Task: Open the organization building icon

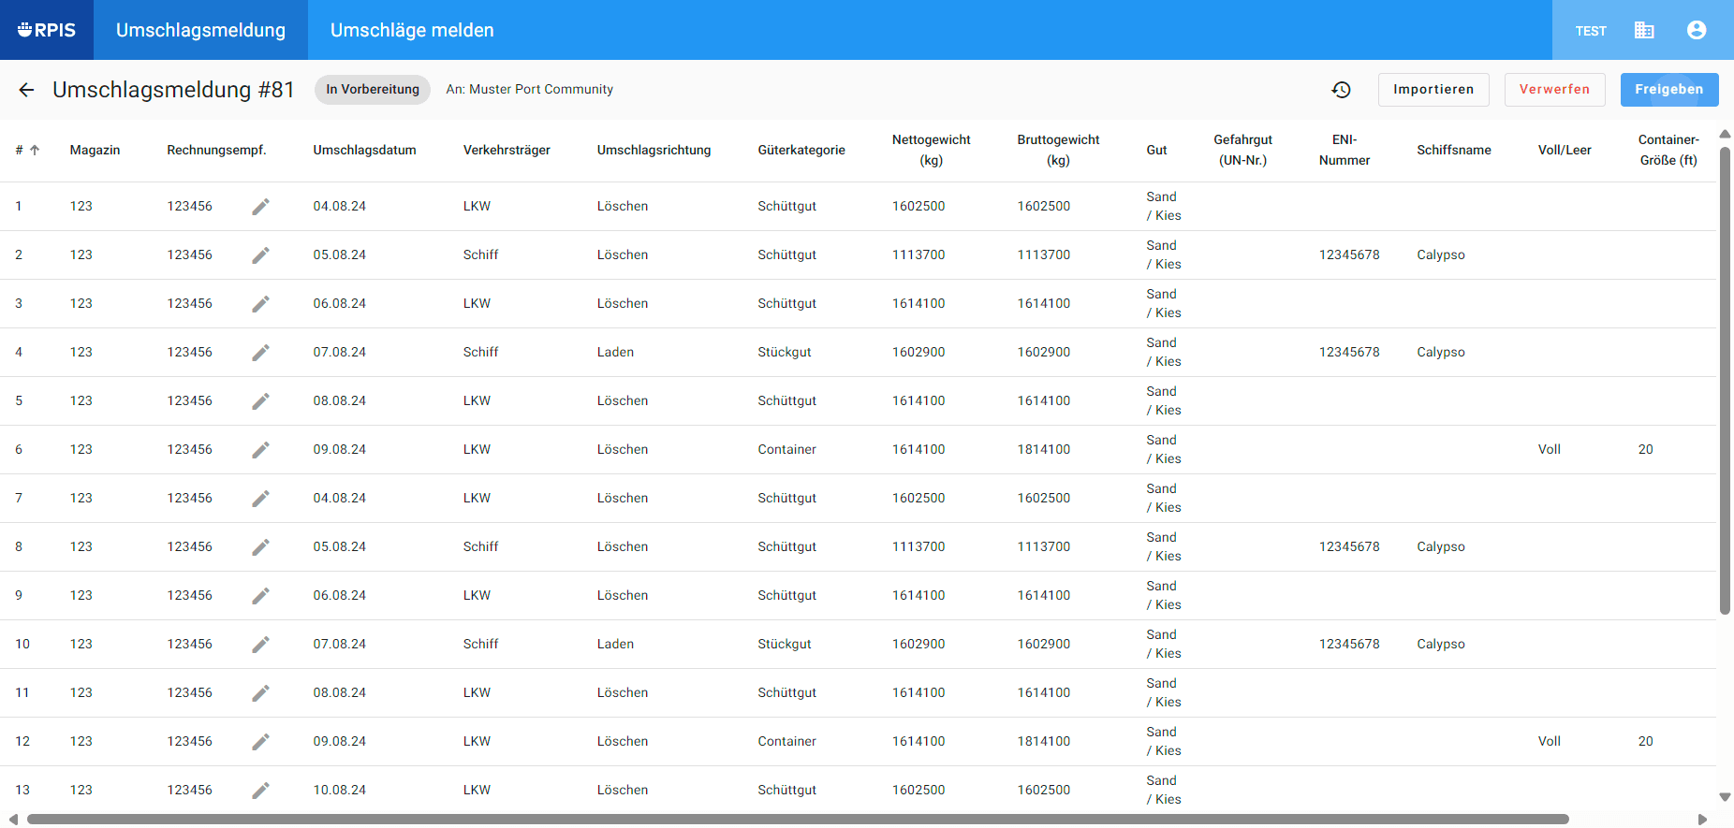Action: (1644, 30)
